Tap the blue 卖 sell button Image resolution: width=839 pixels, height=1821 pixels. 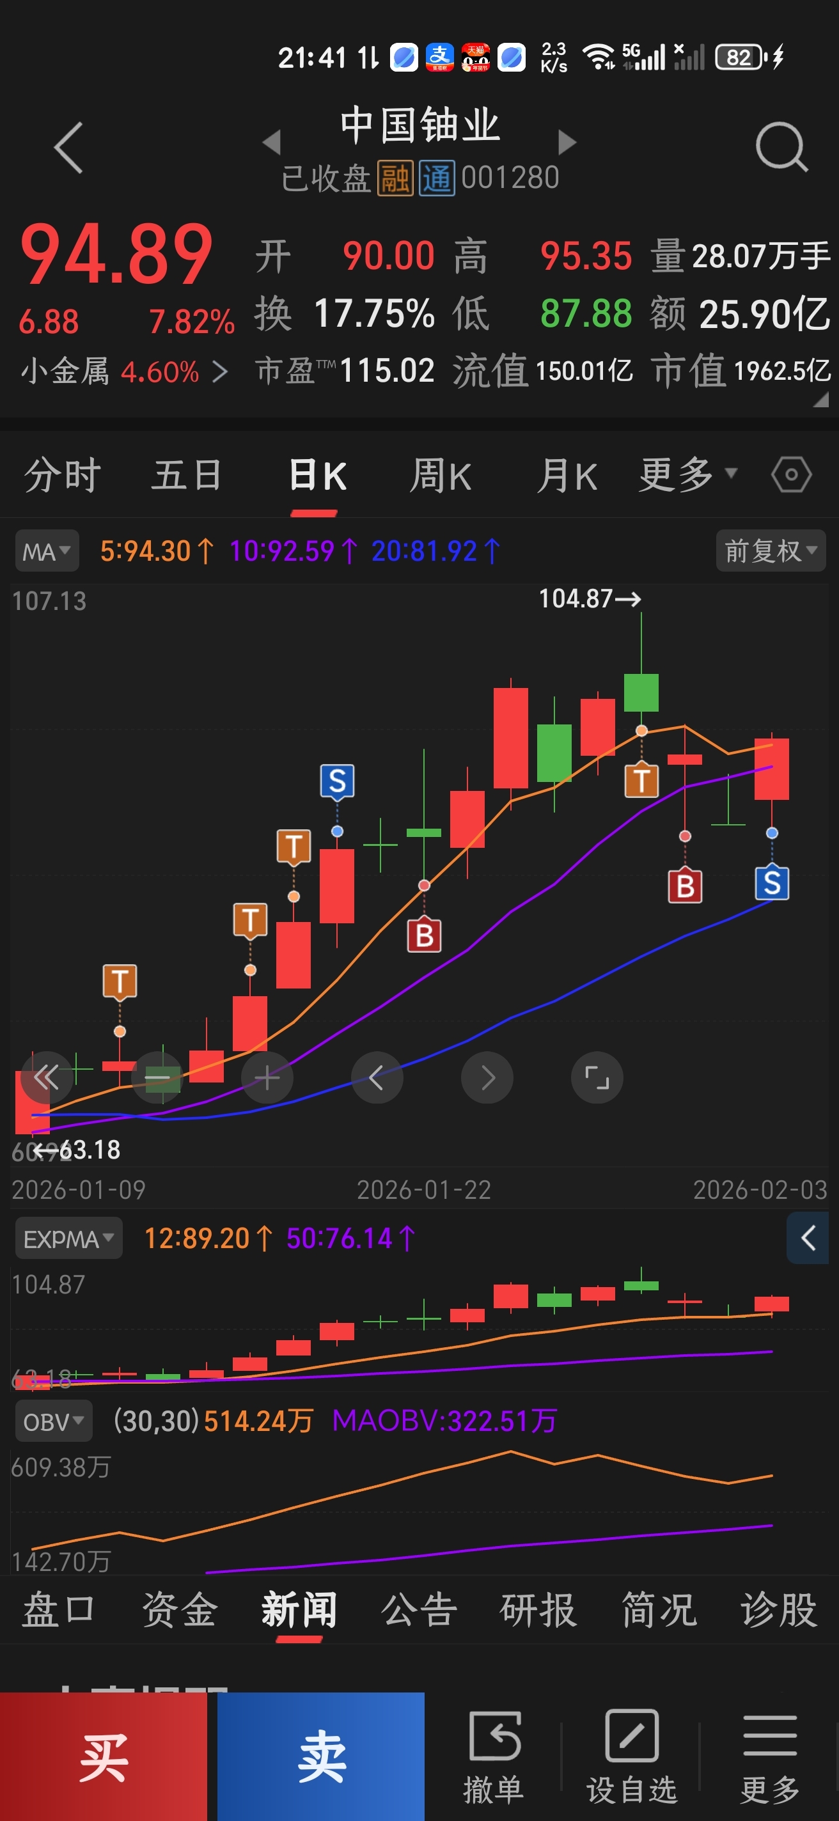click(x=321, y=1756)
